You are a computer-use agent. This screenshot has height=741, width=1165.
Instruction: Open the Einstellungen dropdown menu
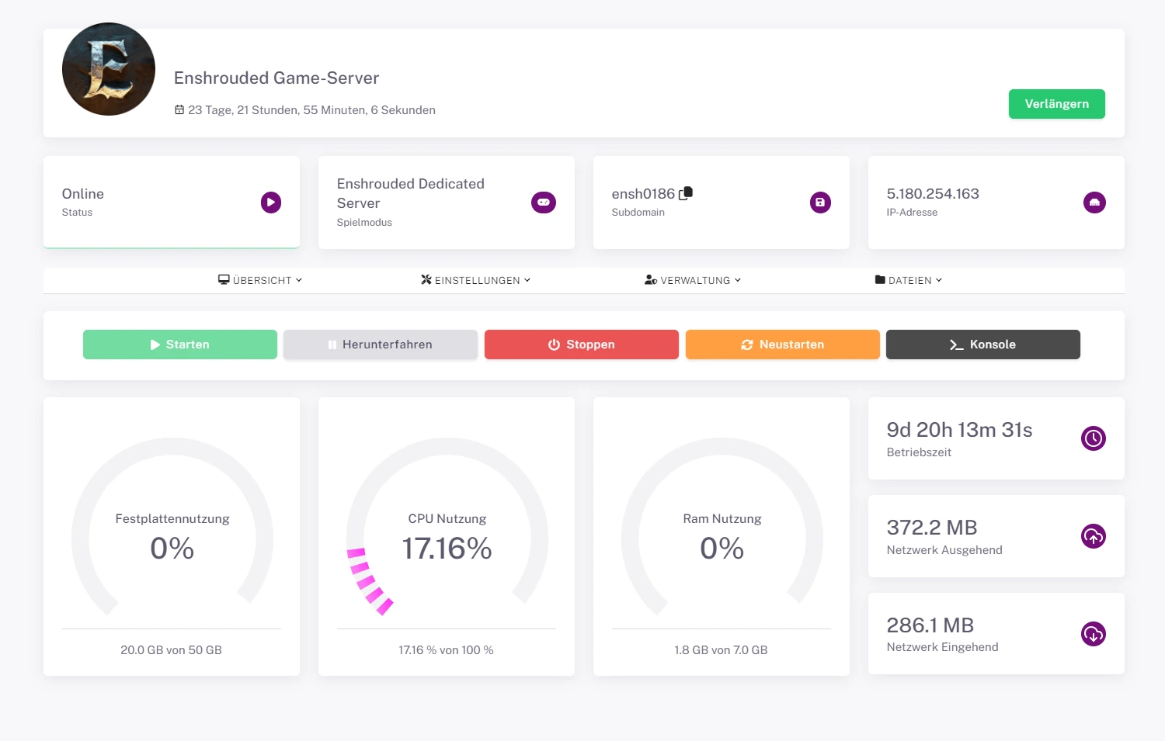475,280
